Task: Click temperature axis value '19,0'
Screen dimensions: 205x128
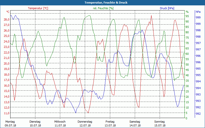Action: 7,69
